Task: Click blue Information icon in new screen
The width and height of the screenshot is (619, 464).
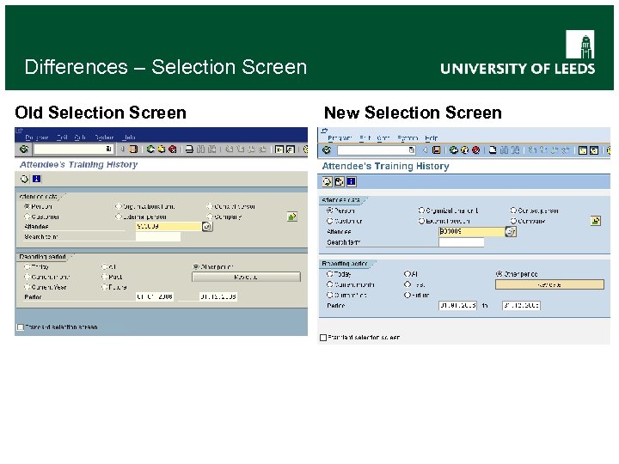Action: click(x=351, y=181)
